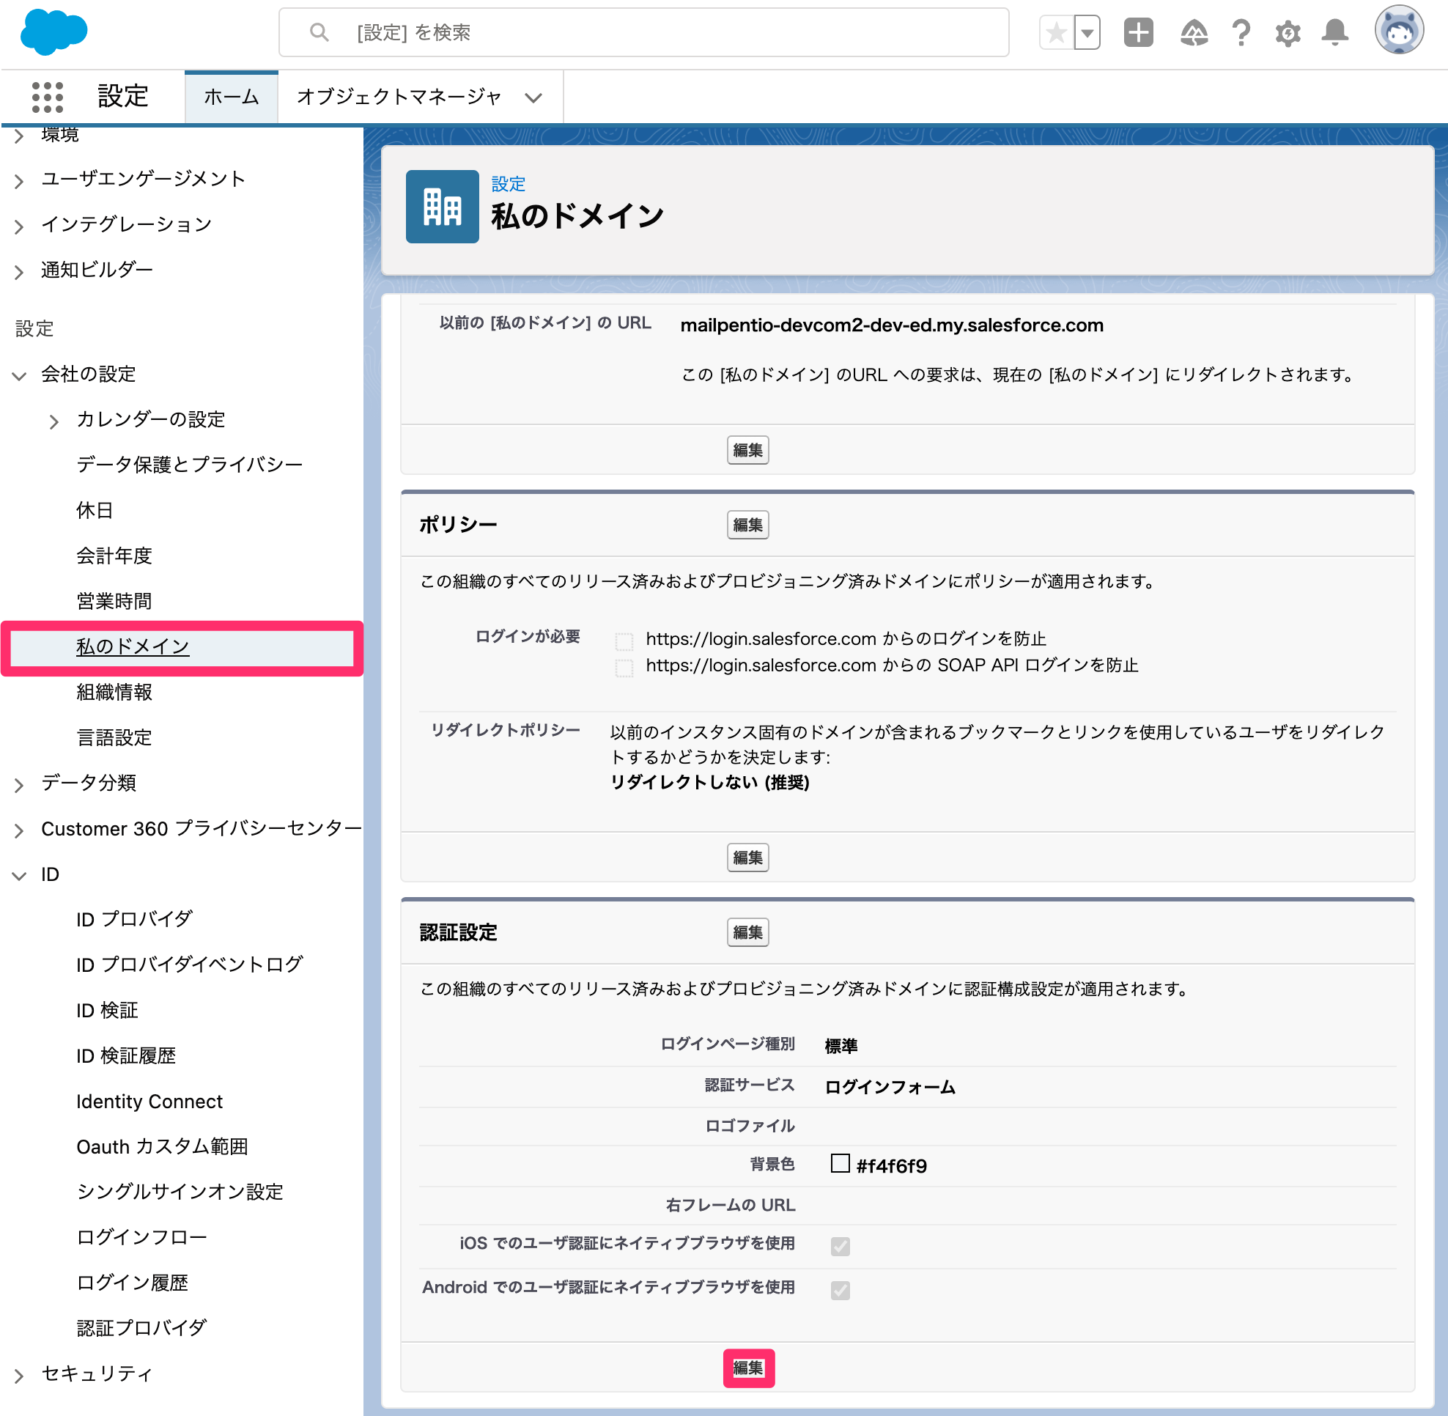Expand the 通知ビルダー tree node
Viewport: 1448px width, 1416px height.
[19, 270]
